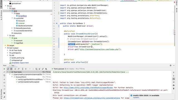Image resolution: width=178 pixels, height=100 pixels.
Task: Toggle Sort by Duration in test toolbar
Action: click(x=19, y=69)
